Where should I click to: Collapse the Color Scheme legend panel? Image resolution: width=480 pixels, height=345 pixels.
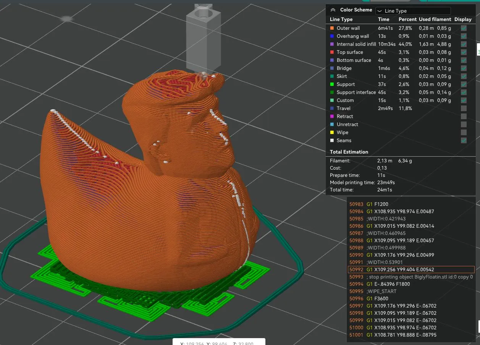pos(333,10)
